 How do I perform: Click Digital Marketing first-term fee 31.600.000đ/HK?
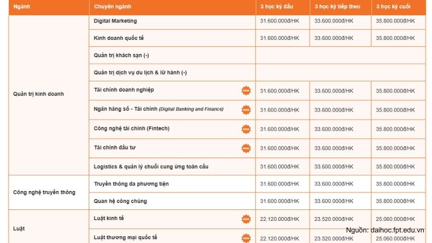280,21
